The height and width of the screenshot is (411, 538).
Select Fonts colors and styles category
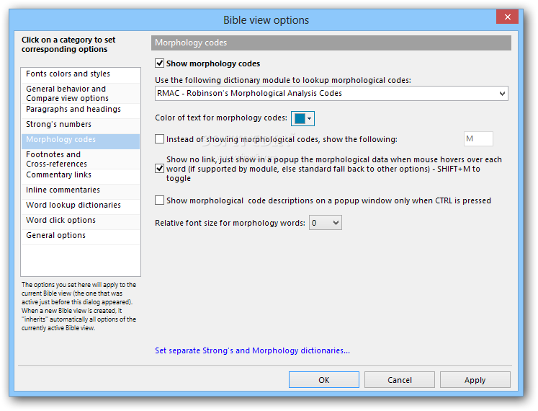pyautogui.click(x=81, y=74)
